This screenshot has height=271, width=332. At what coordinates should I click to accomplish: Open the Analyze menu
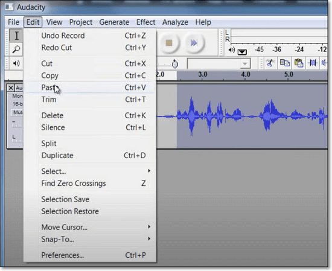pyautogui.click(x=175, y=22)
